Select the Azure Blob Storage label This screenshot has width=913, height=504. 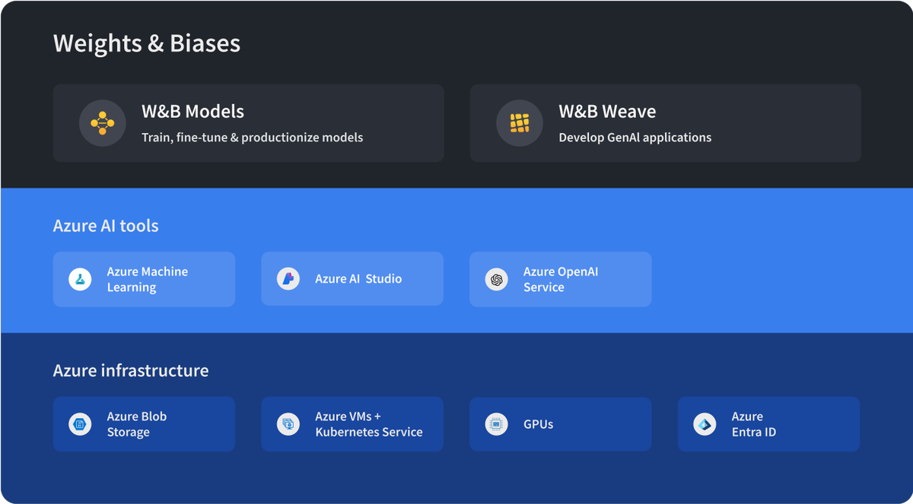(137, 424)
